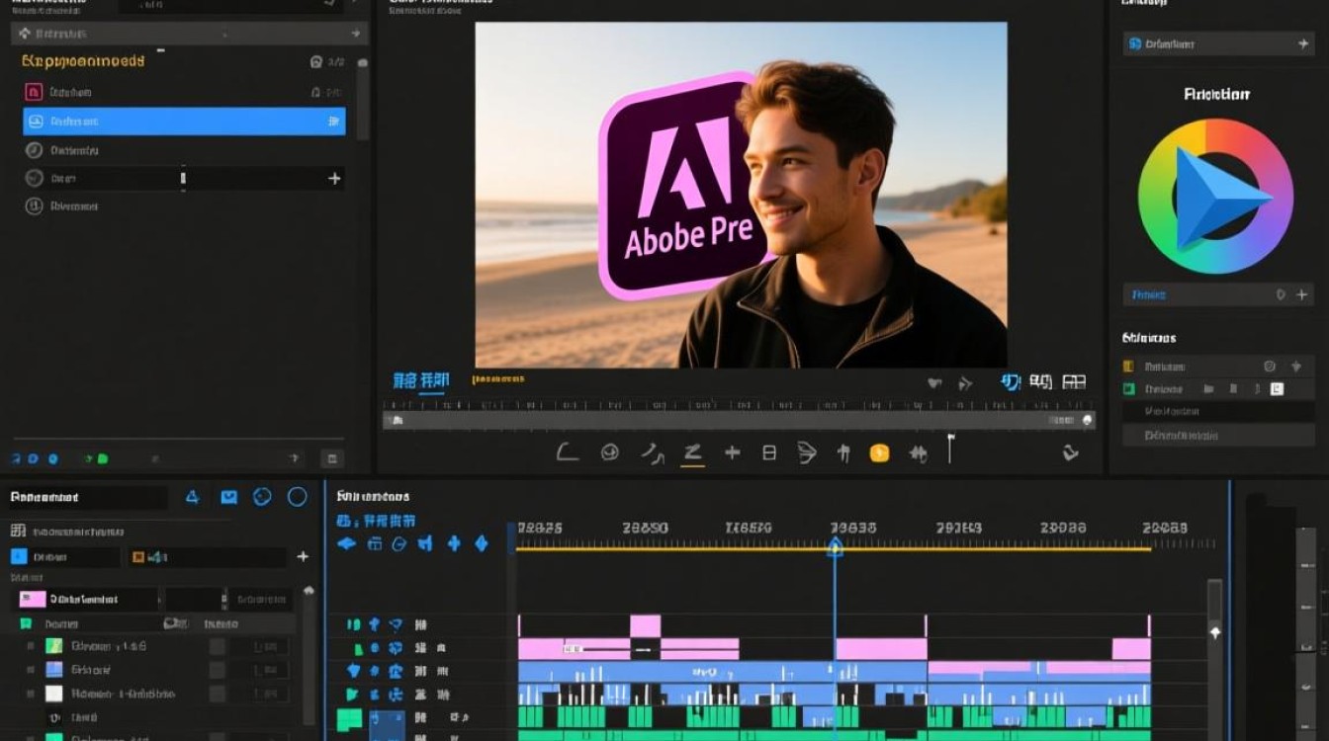1329x741 pixels.
Task: Click the empty blue circle in the bottom-left panel header
Action: click(x=297, y=497)
